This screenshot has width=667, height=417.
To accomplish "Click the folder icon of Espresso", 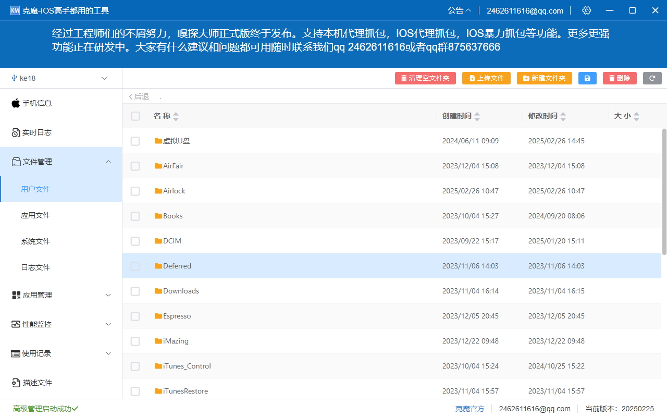I will [x=158, y=316].
